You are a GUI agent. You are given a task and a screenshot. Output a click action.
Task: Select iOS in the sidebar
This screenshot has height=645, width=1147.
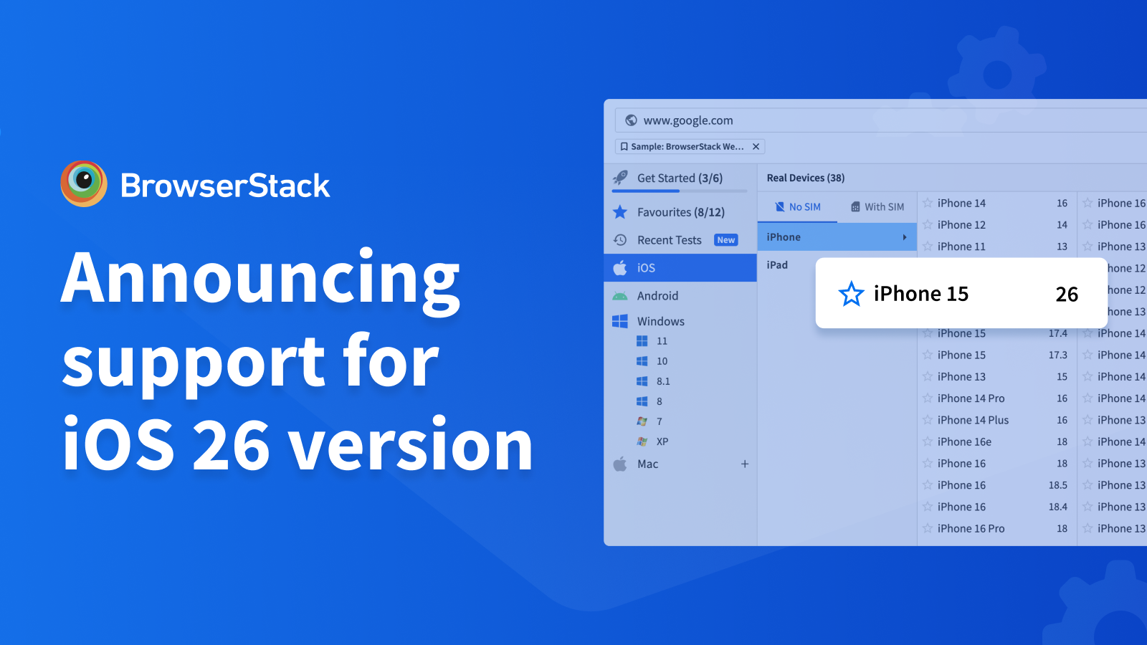point(680,267)
